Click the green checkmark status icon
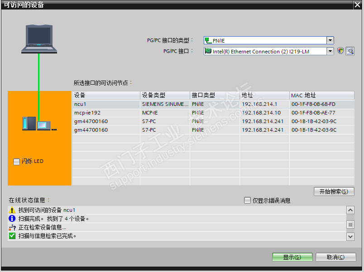The width and height of the screenshot is (364, 272). tap(12, 236)
